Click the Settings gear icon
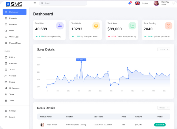Viewport: 177px width, 129px height. click(6, 111)
